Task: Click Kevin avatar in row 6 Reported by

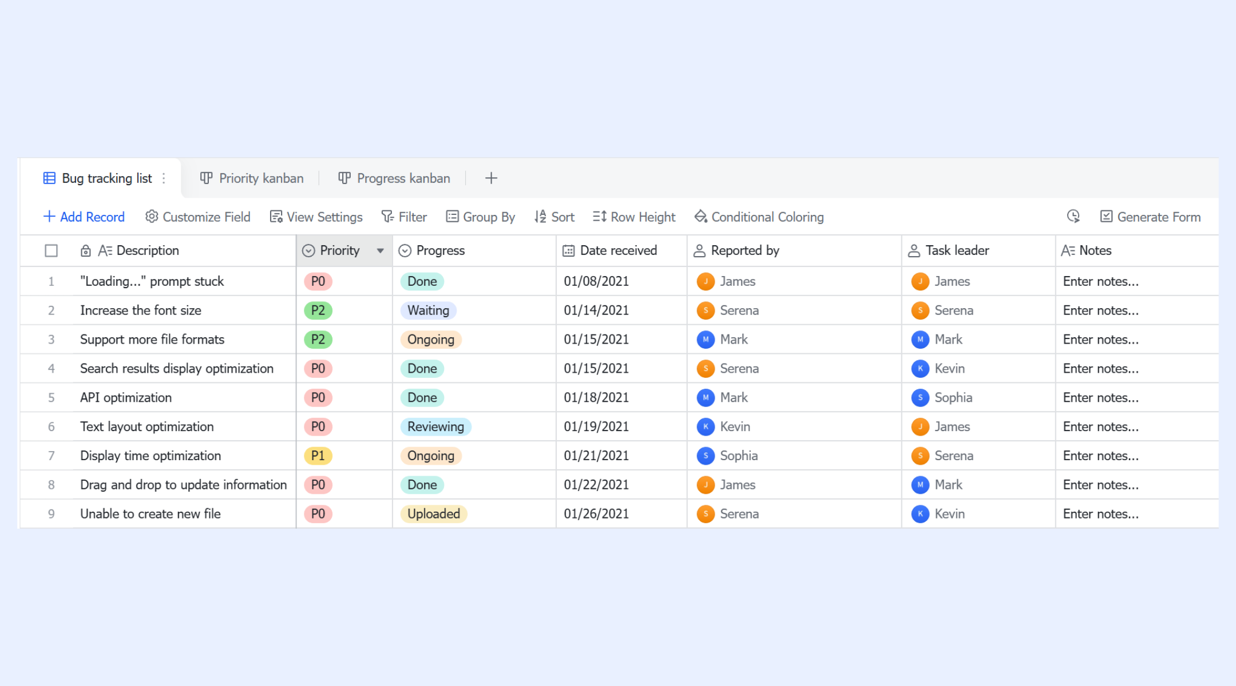Action: 706,426
